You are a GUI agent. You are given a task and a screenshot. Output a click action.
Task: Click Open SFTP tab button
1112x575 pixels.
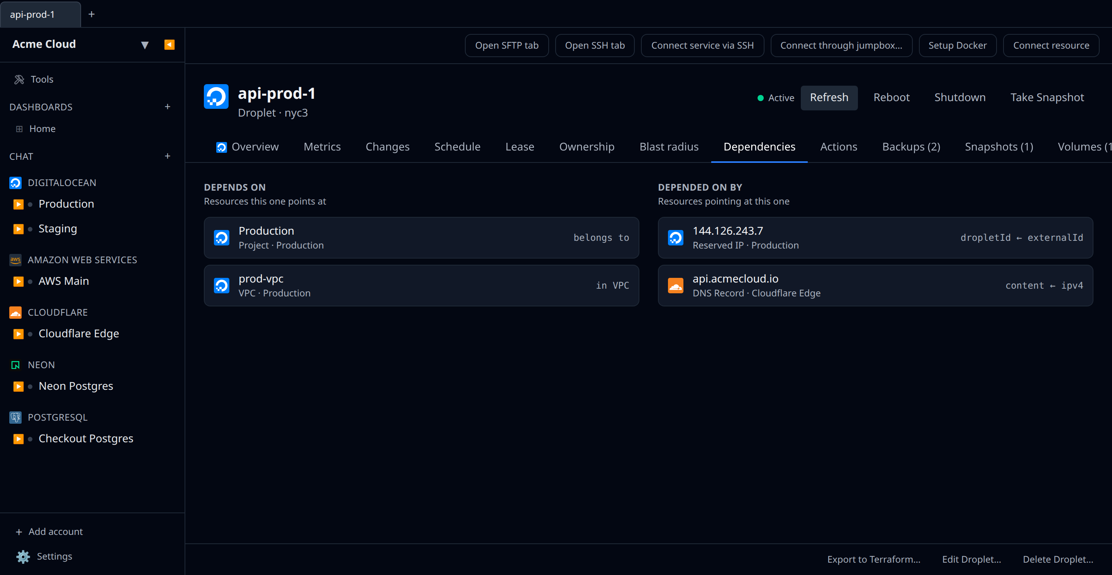[506, 45]
